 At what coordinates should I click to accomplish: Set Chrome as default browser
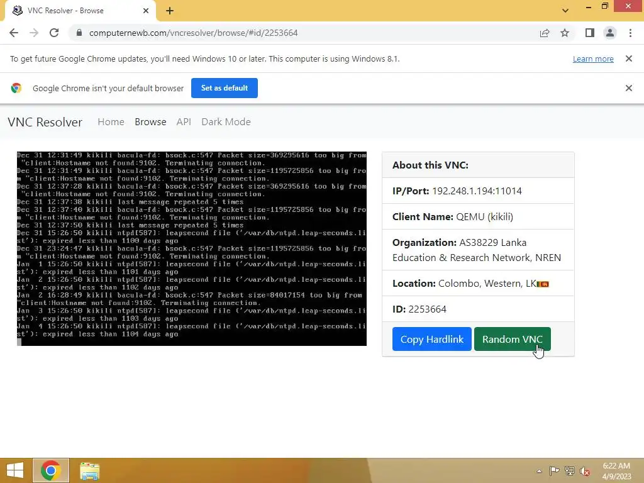(x=225, y=88)
